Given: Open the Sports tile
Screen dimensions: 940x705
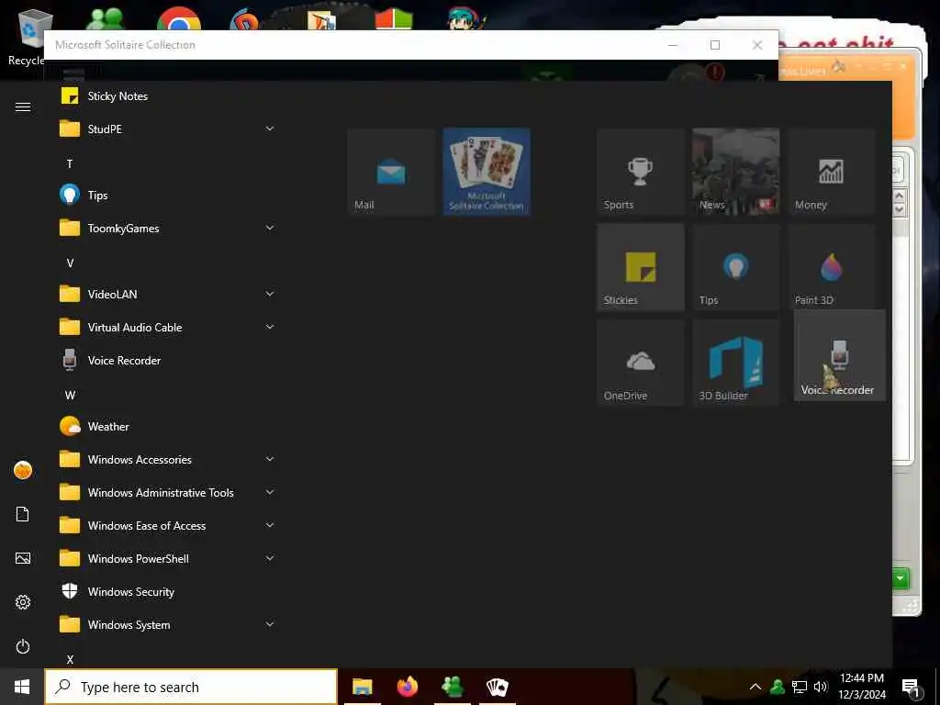Looking at the screenshot, I should 640,172.
